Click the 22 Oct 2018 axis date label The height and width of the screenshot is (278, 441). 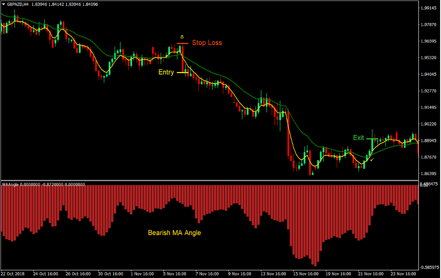pyautogui.click(x=12, y=273)
